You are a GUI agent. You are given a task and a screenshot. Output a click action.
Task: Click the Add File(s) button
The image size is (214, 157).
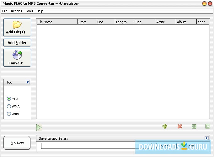click(x=17, y=27)
